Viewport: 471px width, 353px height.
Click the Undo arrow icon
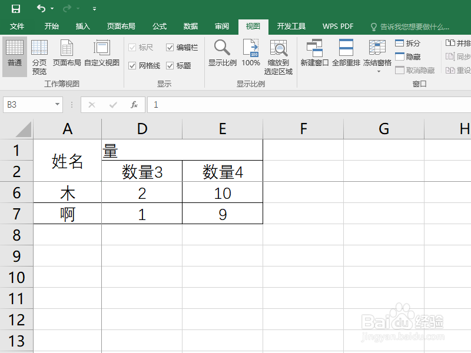[x=41, y=9]
